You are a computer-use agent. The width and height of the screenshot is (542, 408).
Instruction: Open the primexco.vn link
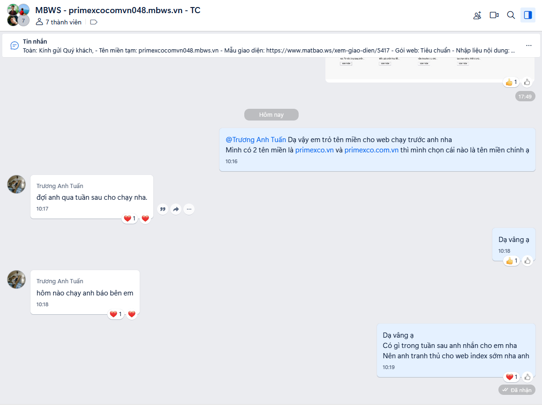(314, 150)
